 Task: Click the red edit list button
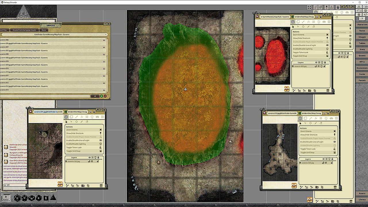pyautogui.click(x=105, y=96)
